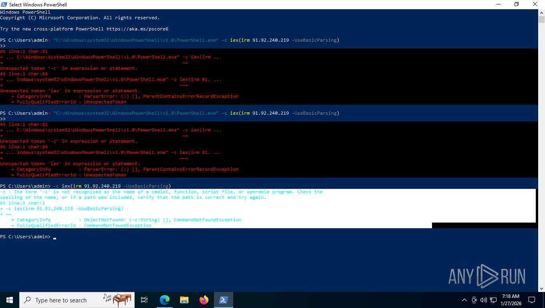The image size is (545, 308).
Task: Click the first 'At line:1 char:61' error
Action: (x=24, y=51)
